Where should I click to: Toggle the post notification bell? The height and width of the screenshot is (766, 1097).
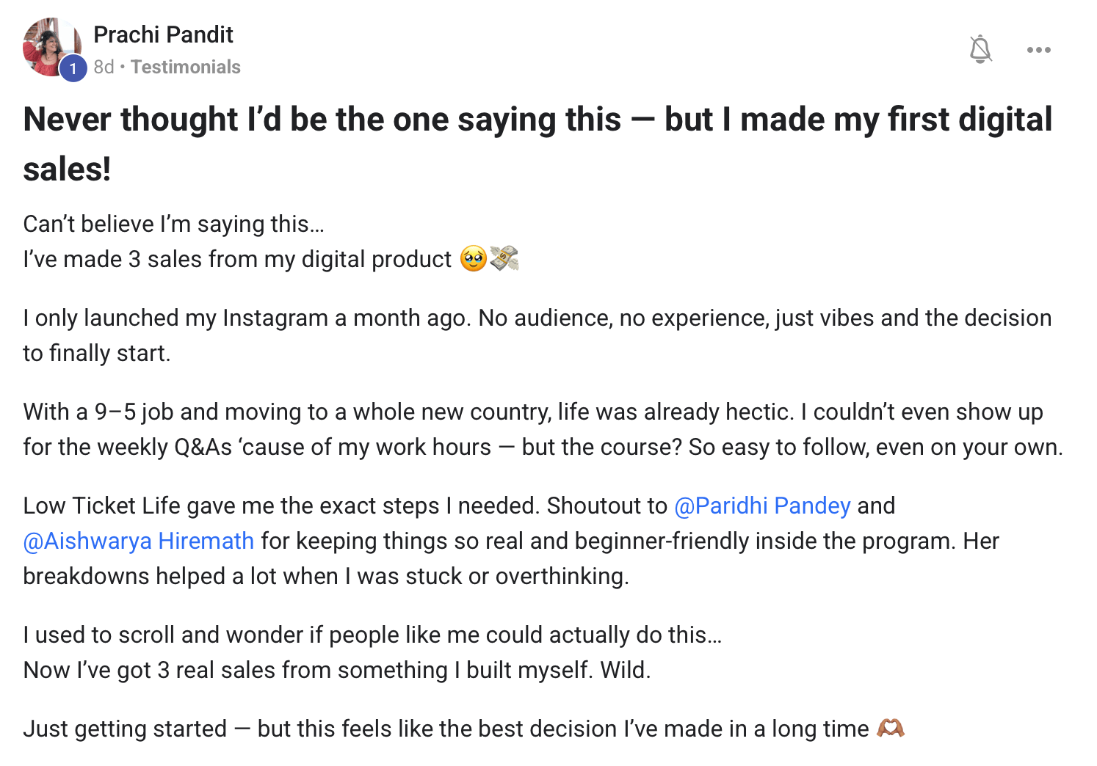pos(980,49)
